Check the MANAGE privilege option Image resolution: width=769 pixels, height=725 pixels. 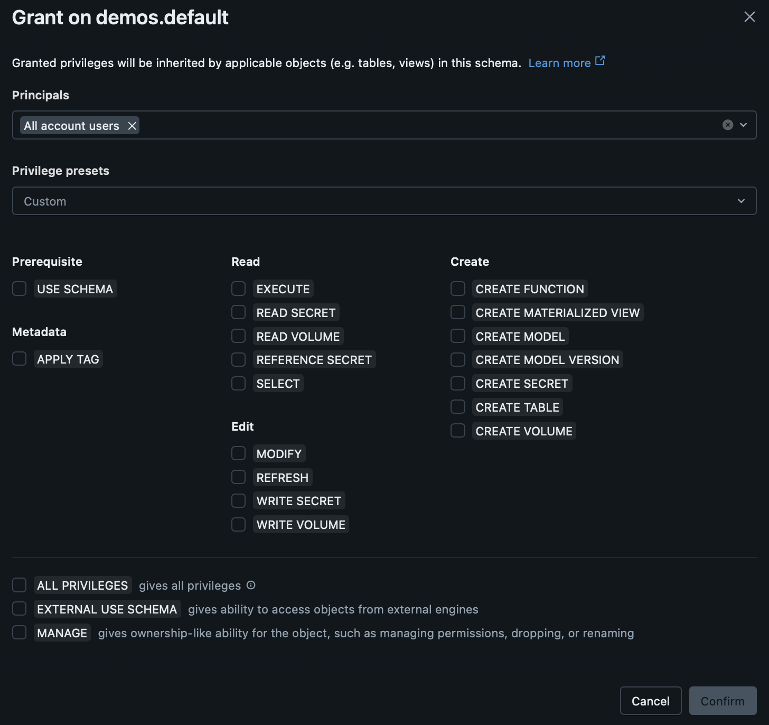(x=20, y=633)
